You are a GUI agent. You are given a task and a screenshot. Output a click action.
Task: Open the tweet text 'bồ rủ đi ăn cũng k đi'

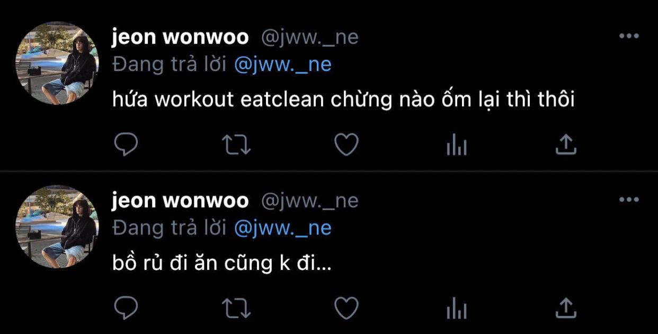point(222,263)
